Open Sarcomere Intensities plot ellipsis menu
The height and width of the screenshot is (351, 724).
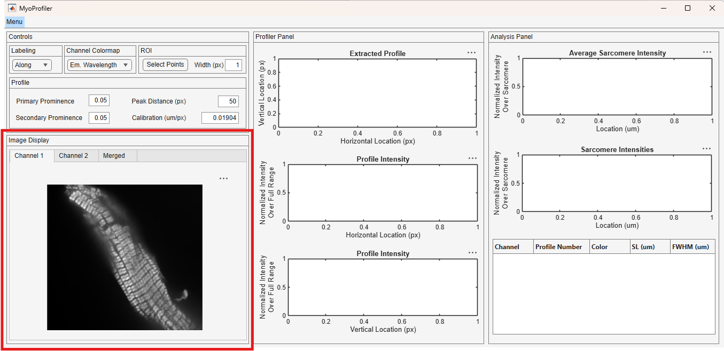pyautogui.click(x=706, y=149)
